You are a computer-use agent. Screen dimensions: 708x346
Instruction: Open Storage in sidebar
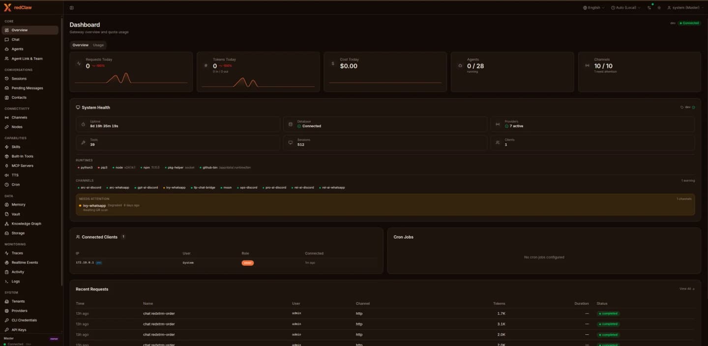coord(30,233)
